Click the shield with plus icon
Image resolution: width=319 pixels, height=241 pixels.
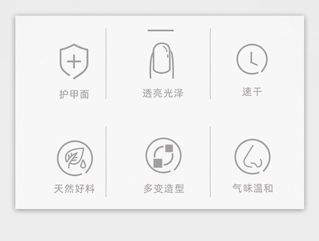click(74, 61)
